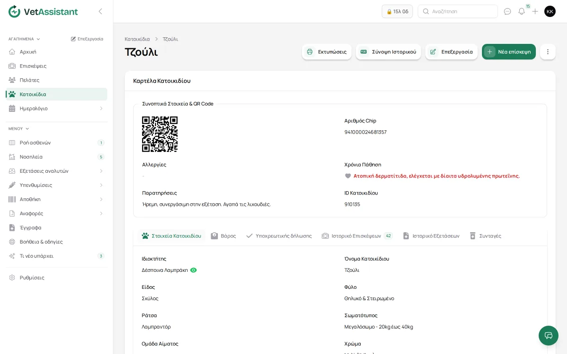
Task: Click chip number 941000024681357
Action: pos(365,132)
